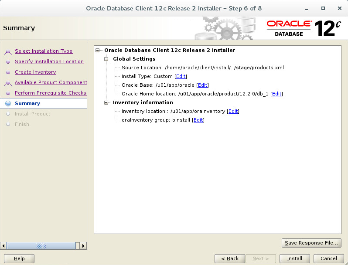Image resolution: width=348 pixels, height=265 pixels.
Task: Cancel the installer
Action: 329,258
